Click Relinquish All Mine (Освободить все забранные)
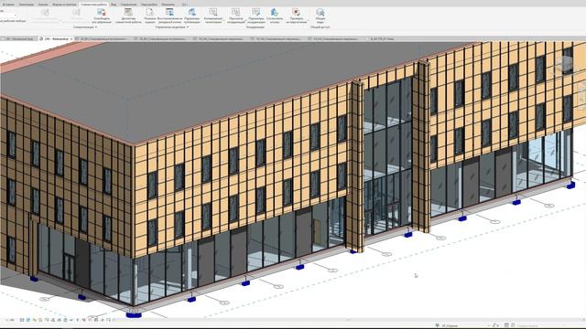Viewport: 586px width, 329px height. coord(102,16)
